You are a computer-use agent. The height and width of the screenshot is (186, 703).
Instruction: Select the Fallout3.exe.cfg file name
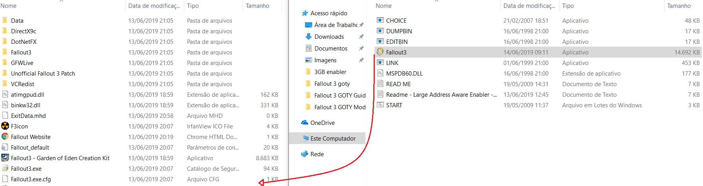(31, 179)
